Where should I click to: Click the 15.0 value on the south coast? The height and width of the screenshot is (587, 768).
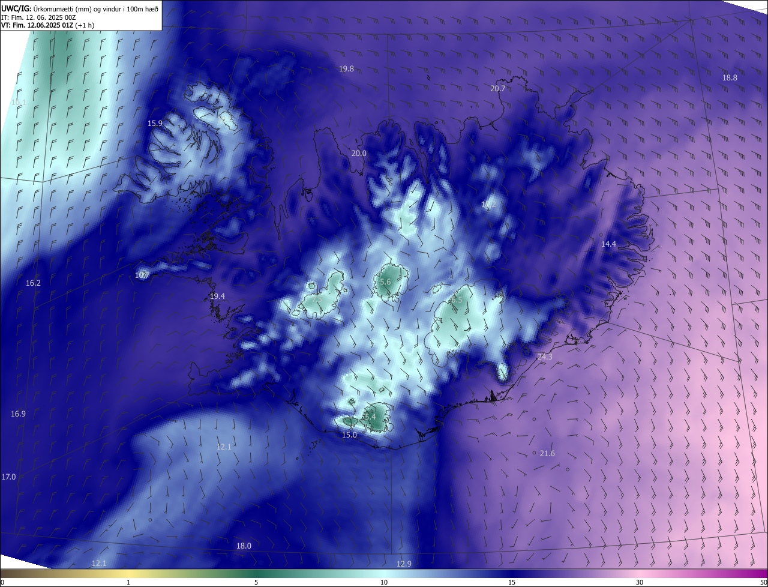coord(349,435)
